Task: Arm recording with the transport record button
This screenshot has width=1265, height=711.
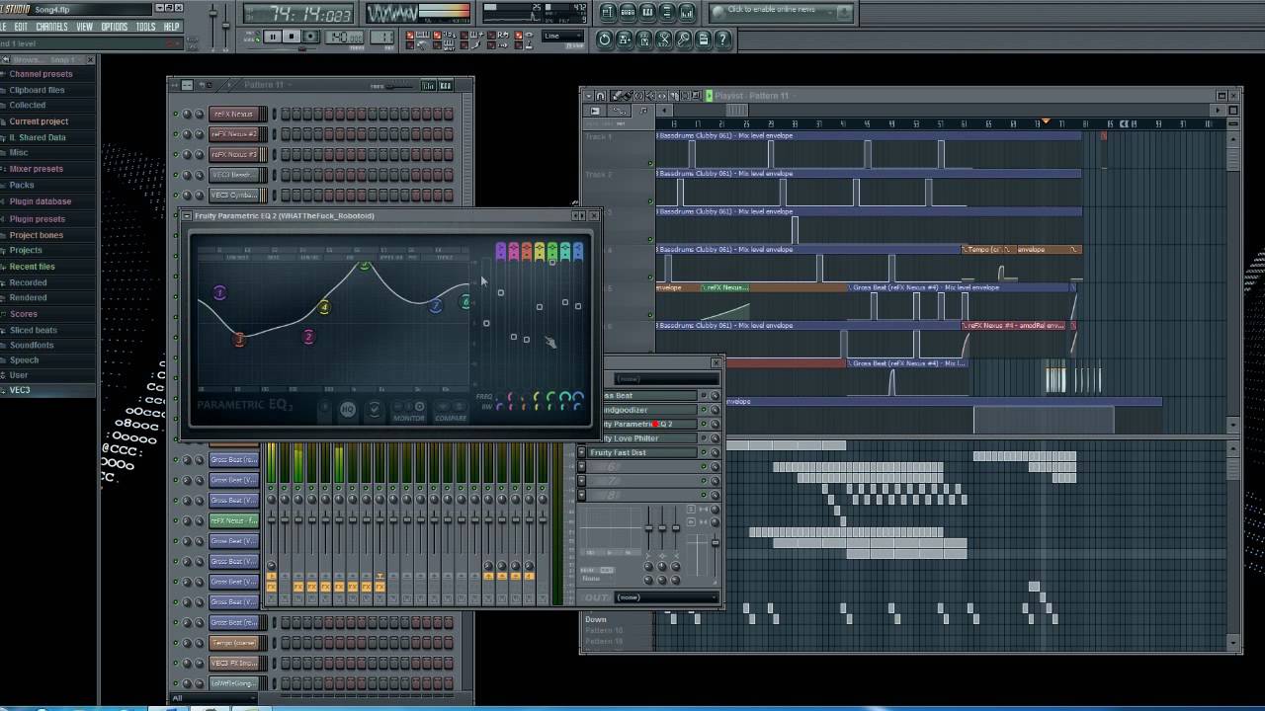Action: (310, 37)
